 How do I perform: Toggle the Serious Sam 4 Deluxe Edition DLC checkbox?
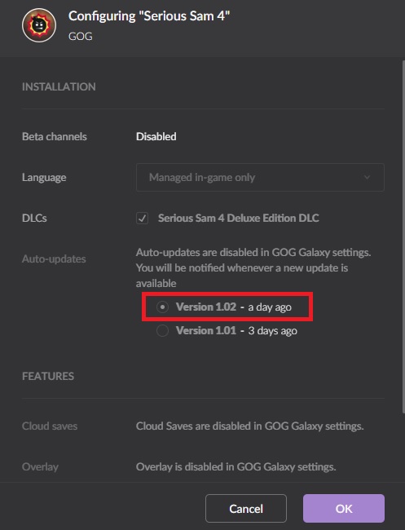click(142, 218)
